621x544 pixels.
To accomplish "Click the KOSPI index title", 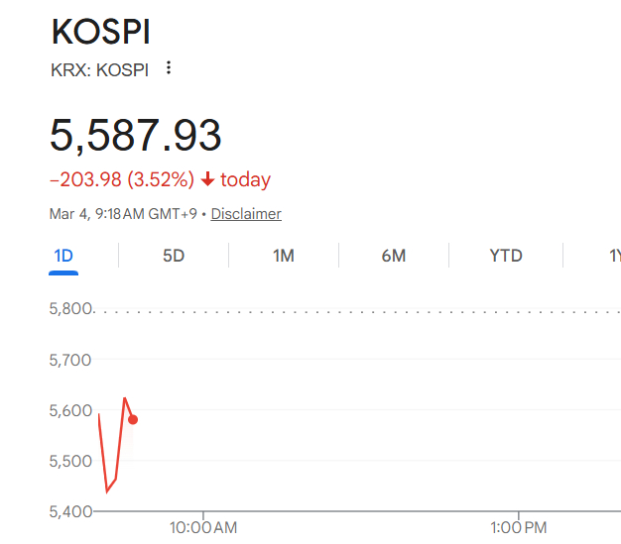I will click(x=100, y=32).
